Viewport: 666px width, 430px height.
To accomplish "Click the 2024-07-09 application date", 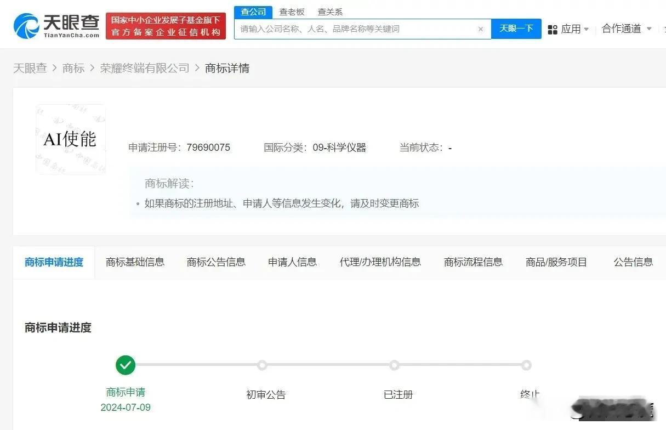I will click(x=126, y=408).
